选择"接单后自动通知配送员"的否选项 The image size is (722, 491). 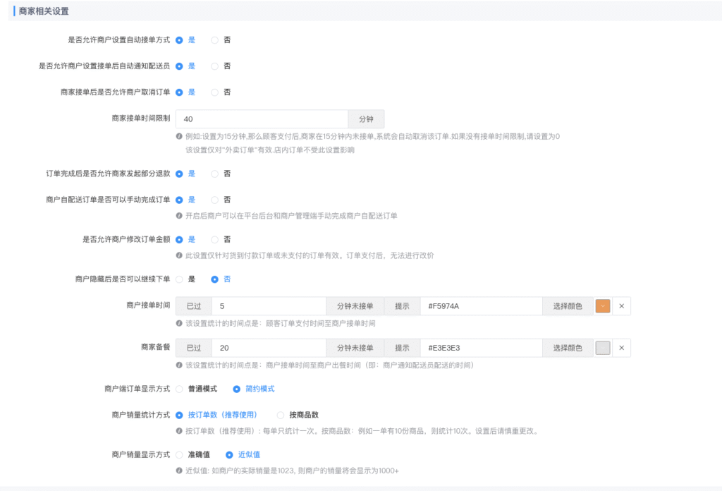point(214,66)
